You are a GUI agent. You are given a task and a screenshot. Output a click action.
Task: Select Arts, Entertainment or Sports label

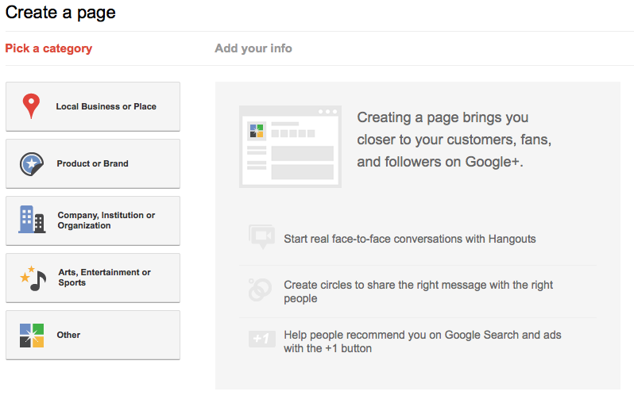(x=104, y=278)
